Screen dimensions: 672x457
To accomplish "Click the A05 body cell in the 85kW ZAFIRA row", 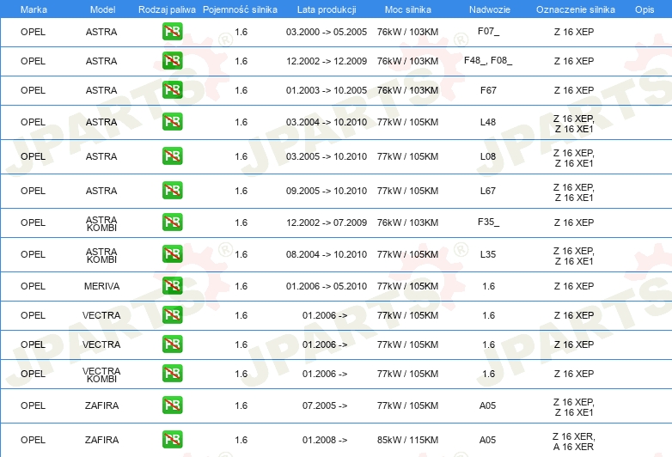I will click(488, 440).
